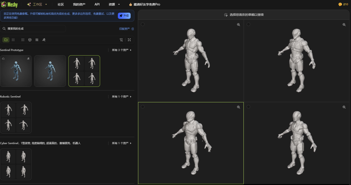Expand 所有 1 个资产 for Robotic Sentinel
This screenshot has height=185, width=351.
pyautogui.click(x=122, y=97)
